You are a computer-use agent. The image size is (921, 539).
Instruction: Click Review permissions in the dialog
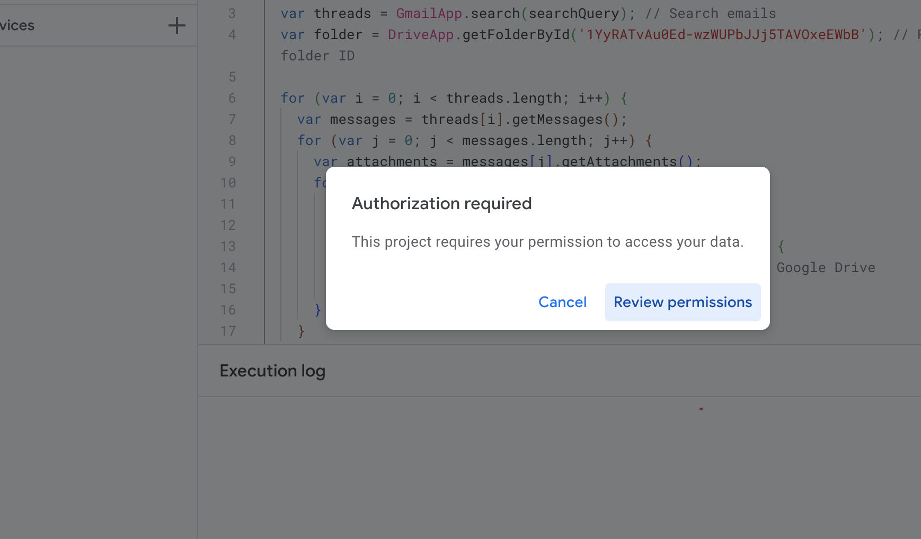(x=683, y=302)
